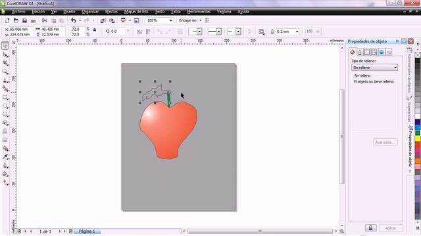
Task: Click the Cut scissors icon
Action: tap(45, 20)
